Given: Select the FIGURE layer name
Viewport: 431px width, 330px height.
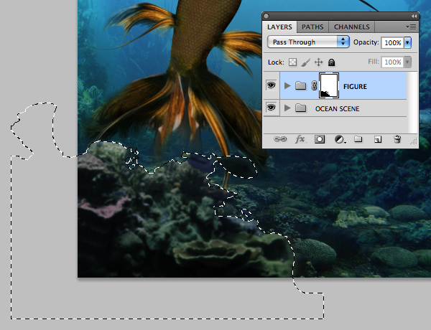Looking at the screenshot, I should 355,87.
